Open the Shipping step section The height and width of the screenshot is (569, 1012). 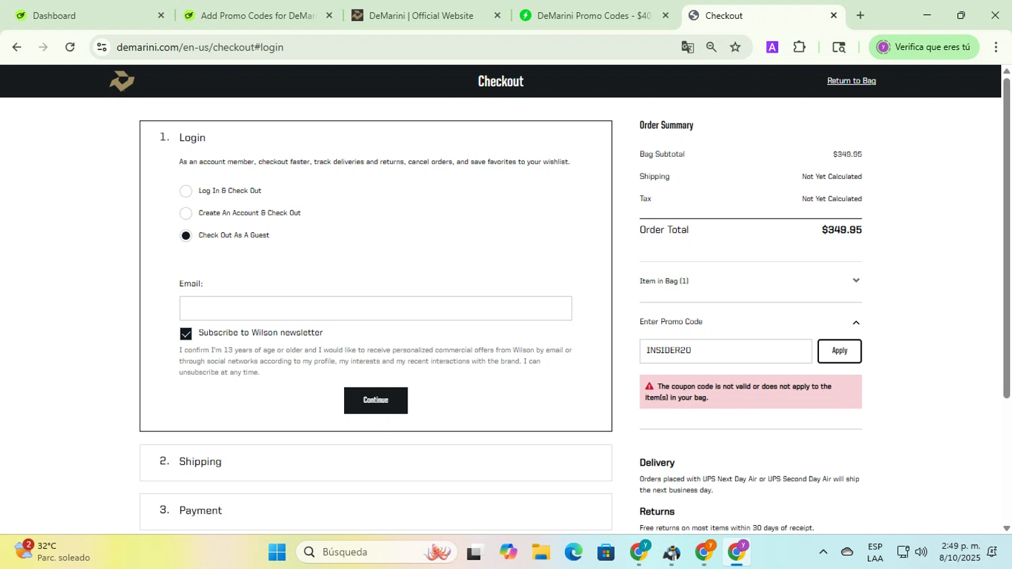[x=376, y=462]
